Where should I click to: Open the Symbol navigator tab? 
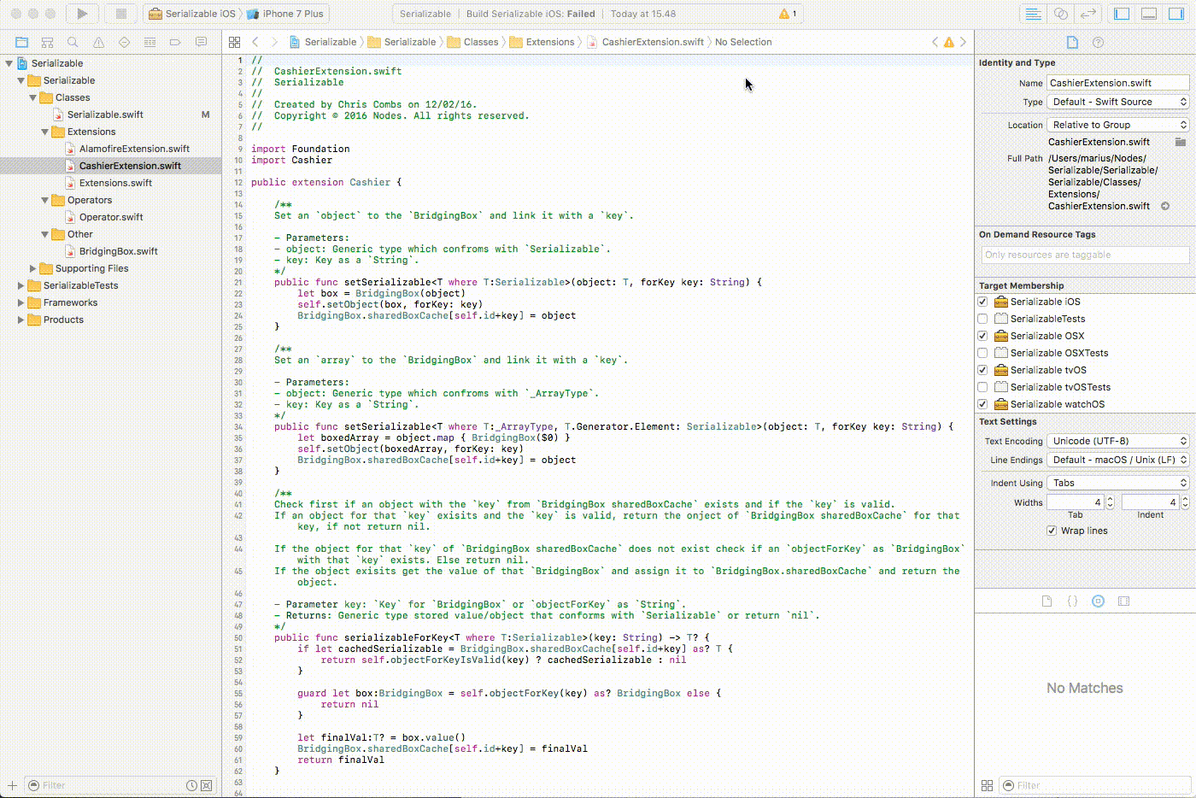click(47, 42)
